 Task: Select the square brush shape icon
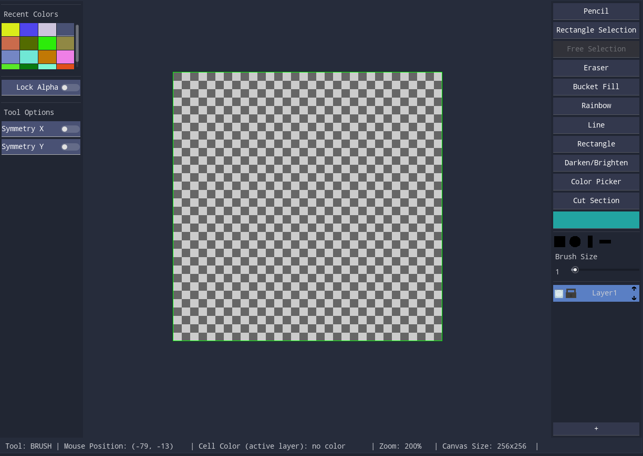tap(559, 241)
